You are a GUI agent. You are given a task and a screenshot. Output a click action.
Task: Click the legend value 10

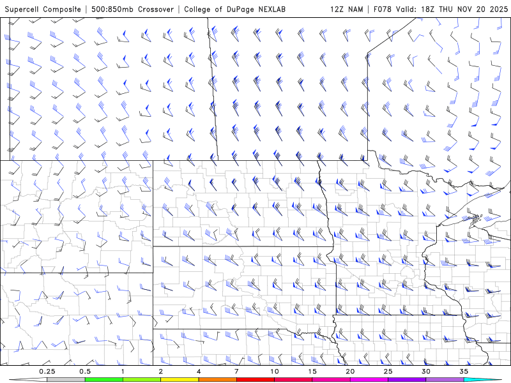point(275,372)
